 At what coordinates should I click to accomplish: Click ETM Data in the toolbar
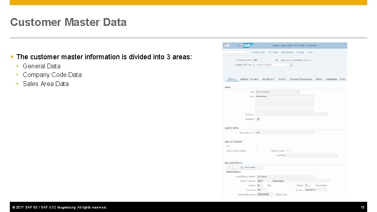[x=273, y=52]
